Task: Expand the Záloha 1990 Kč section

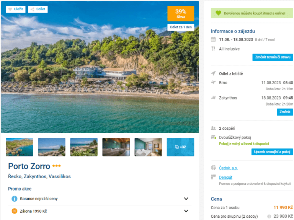Action: tap(186, 211)
